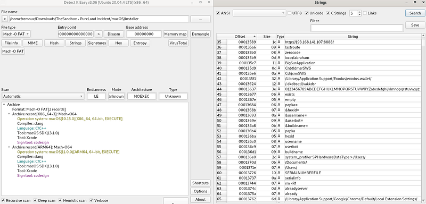Open the File type Mach-O FAT dropdown

16,34
